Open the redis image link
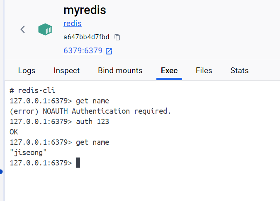 (x=73, y=24)
